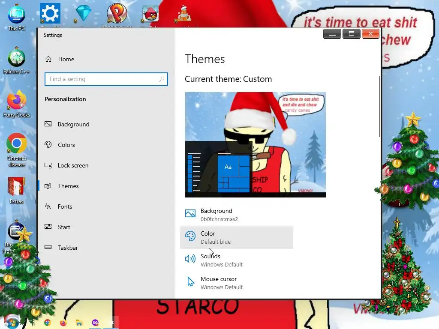The image size is (439, 329).
Task: Open Chrome from the taskbar
Action: coord(47,323)
